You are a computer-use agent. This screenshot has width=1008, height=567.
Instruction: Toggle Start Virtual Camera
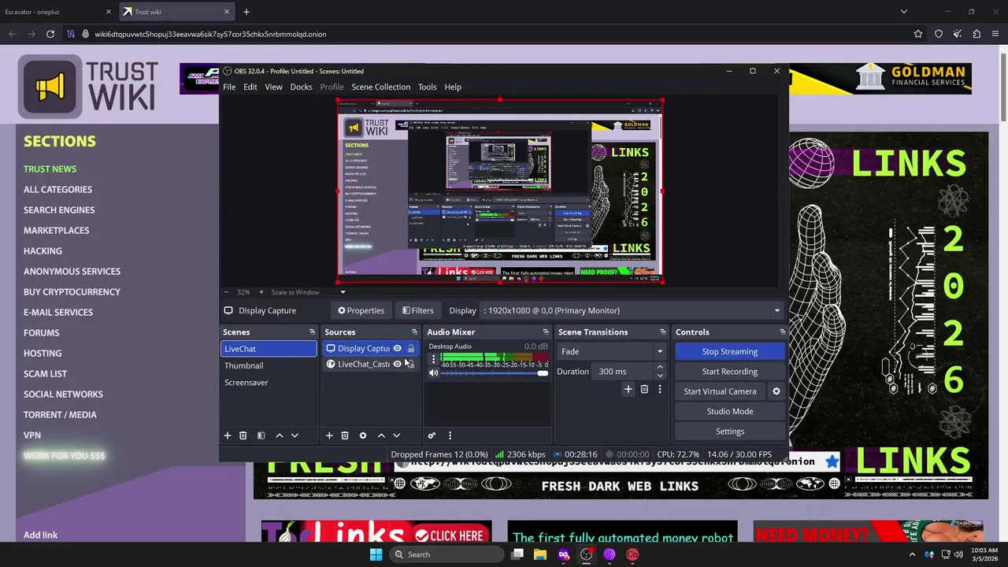point(721,391)
